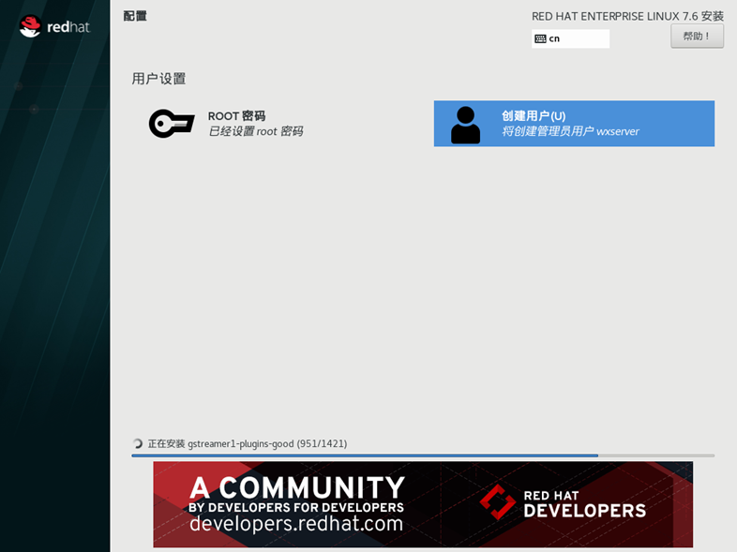The image size is (737, 552).
Task: Click the 配置 page title
Action: [135, 16]
